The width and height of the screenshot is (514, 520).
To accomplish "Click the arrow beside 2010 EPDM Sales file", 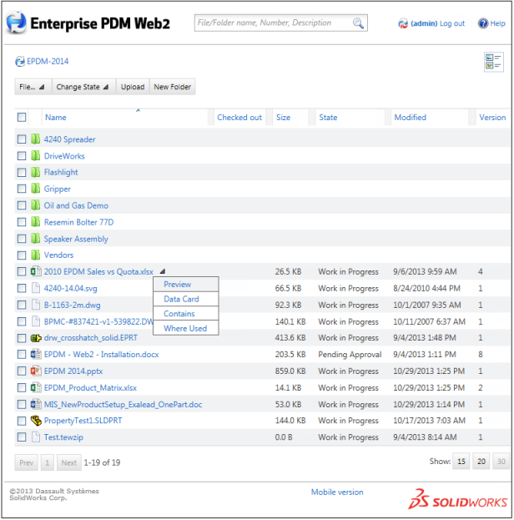I will (x=163, y=271).
